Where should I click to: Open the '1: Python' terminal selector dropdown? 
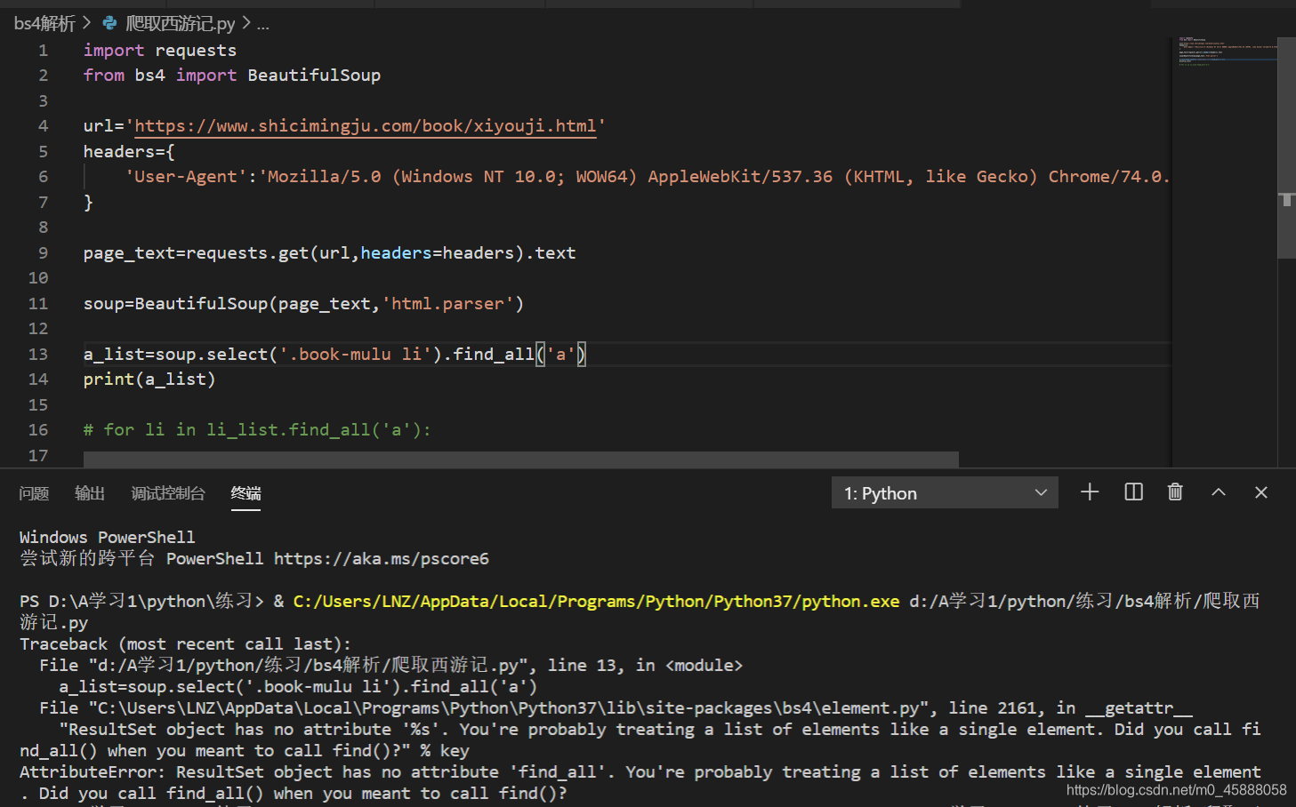point(943,492)
